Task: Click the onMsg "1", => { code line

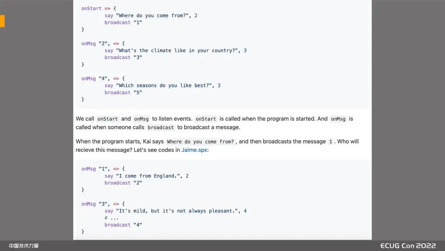Action: click(103, 169)
